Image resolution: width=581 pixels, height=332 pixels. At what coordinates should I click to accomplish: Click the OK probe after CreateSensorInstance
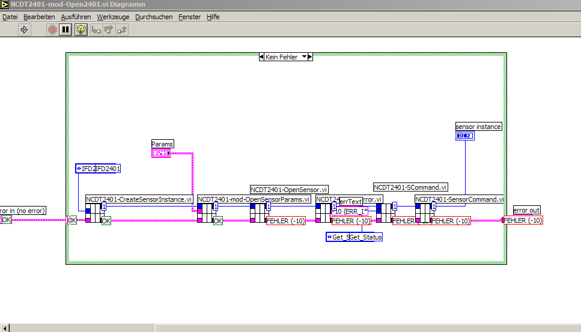(x=106, y=221)
